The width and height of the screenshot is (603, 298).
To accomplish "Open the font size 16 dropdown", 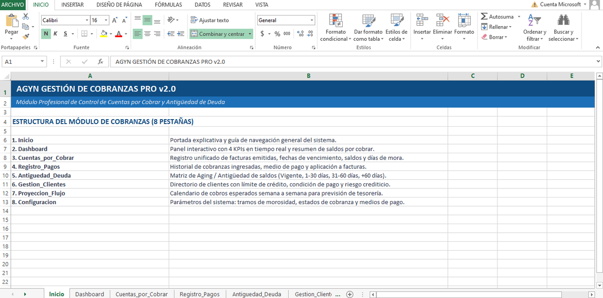I will click(x=106, y=20).
